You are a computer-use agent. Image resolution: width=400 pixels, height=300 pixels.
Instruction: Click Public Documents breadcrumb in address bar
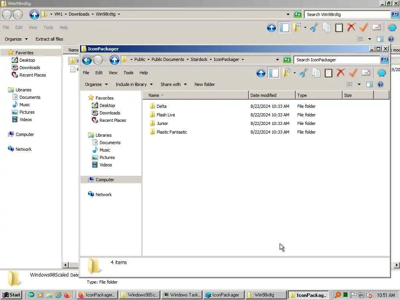[x=168, y=59]
